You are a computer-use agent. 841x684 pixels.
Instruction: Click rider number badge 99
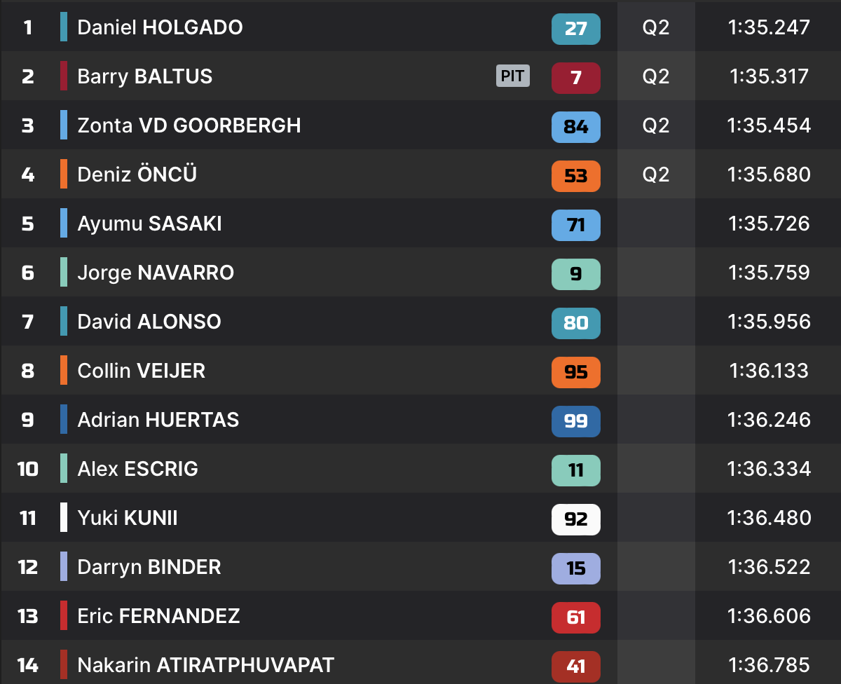tap(575, 420)
